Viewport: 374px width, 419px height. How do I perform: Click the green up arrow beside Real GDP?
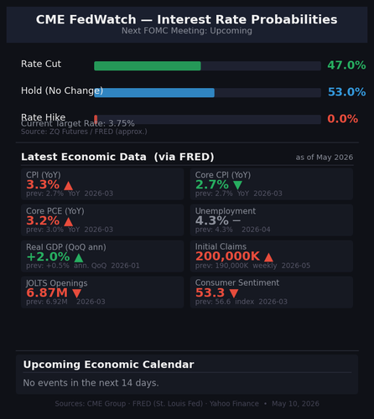(79, 257)
